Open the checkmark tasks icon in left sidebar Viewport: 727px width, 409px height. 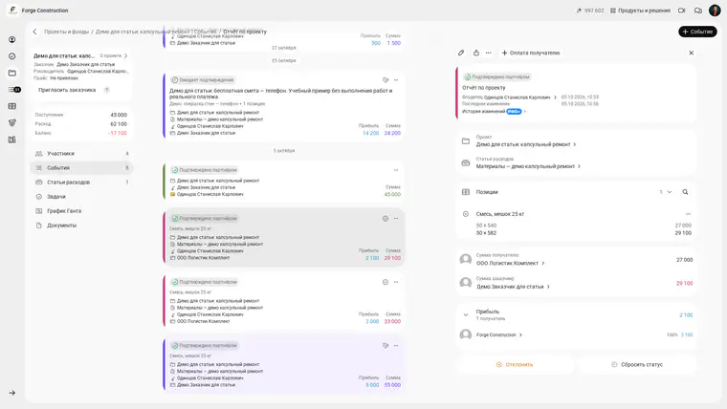[12, 56]
